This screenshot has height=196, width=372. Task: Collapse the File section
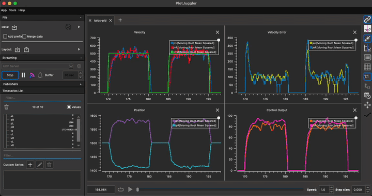coord(81,17)
